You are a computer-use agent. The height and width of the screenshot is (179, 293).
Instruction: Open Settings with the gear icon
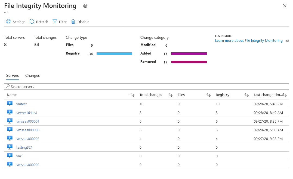pos(8,22)
